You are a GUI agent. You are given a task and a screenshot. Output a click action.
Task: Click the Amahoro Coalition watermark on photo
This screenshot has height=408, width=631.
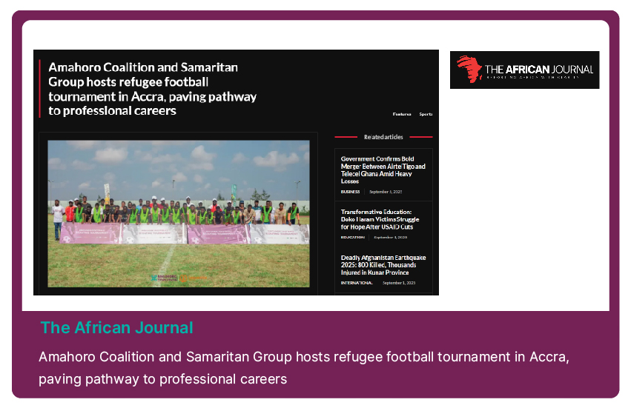pyautogui.click(x=164, y=278)
